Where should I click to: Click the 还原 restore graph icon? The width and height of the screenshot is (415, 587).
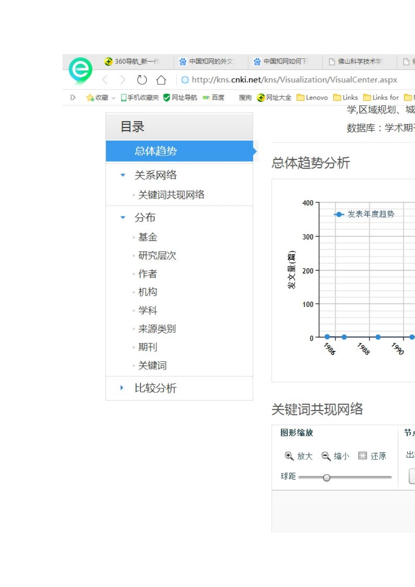pyautogui.click(x=363, y=456)
